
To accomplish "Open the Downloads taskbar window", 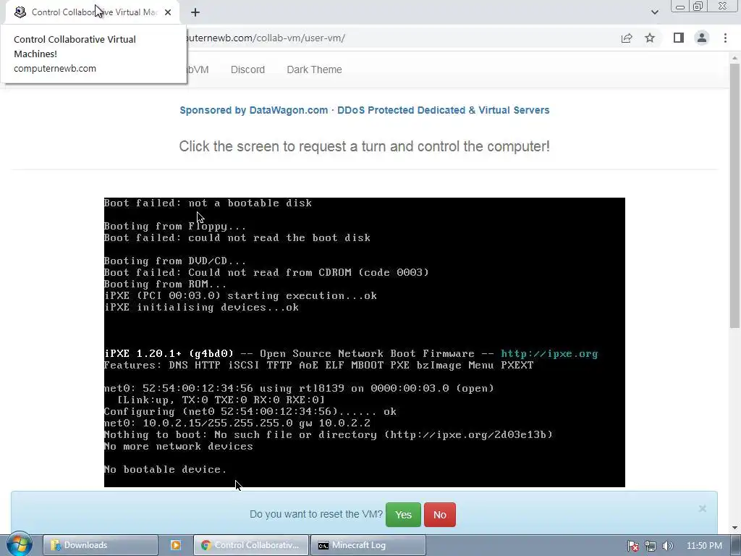I will 100,545.
